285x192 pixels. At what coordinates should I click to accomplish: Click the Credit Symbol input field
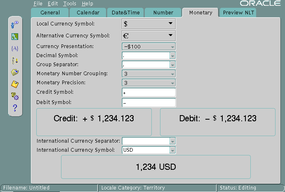pos(148,93)
